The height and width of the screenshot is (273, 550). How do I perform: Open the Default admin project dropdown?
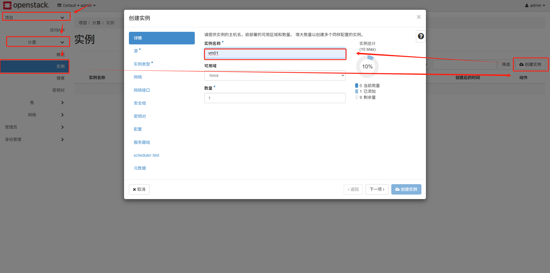tap(76, 5)
